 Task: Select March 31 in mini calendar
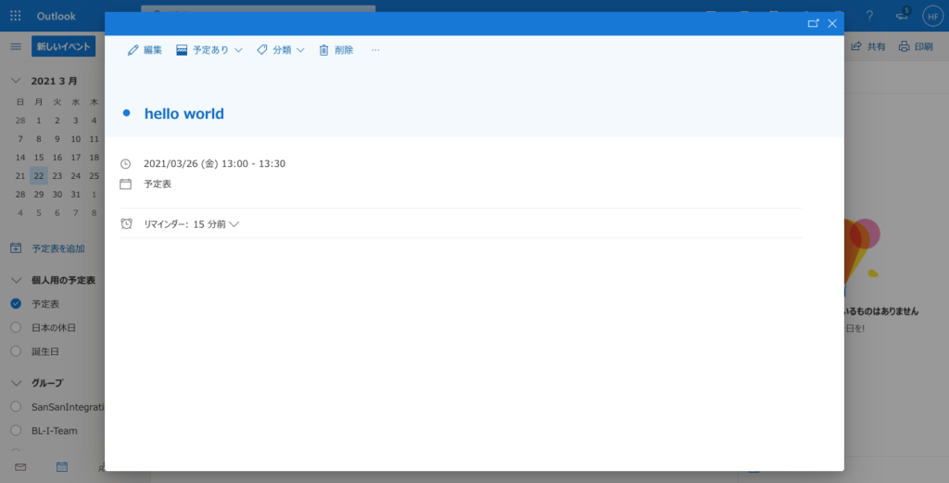pos(76,195)
